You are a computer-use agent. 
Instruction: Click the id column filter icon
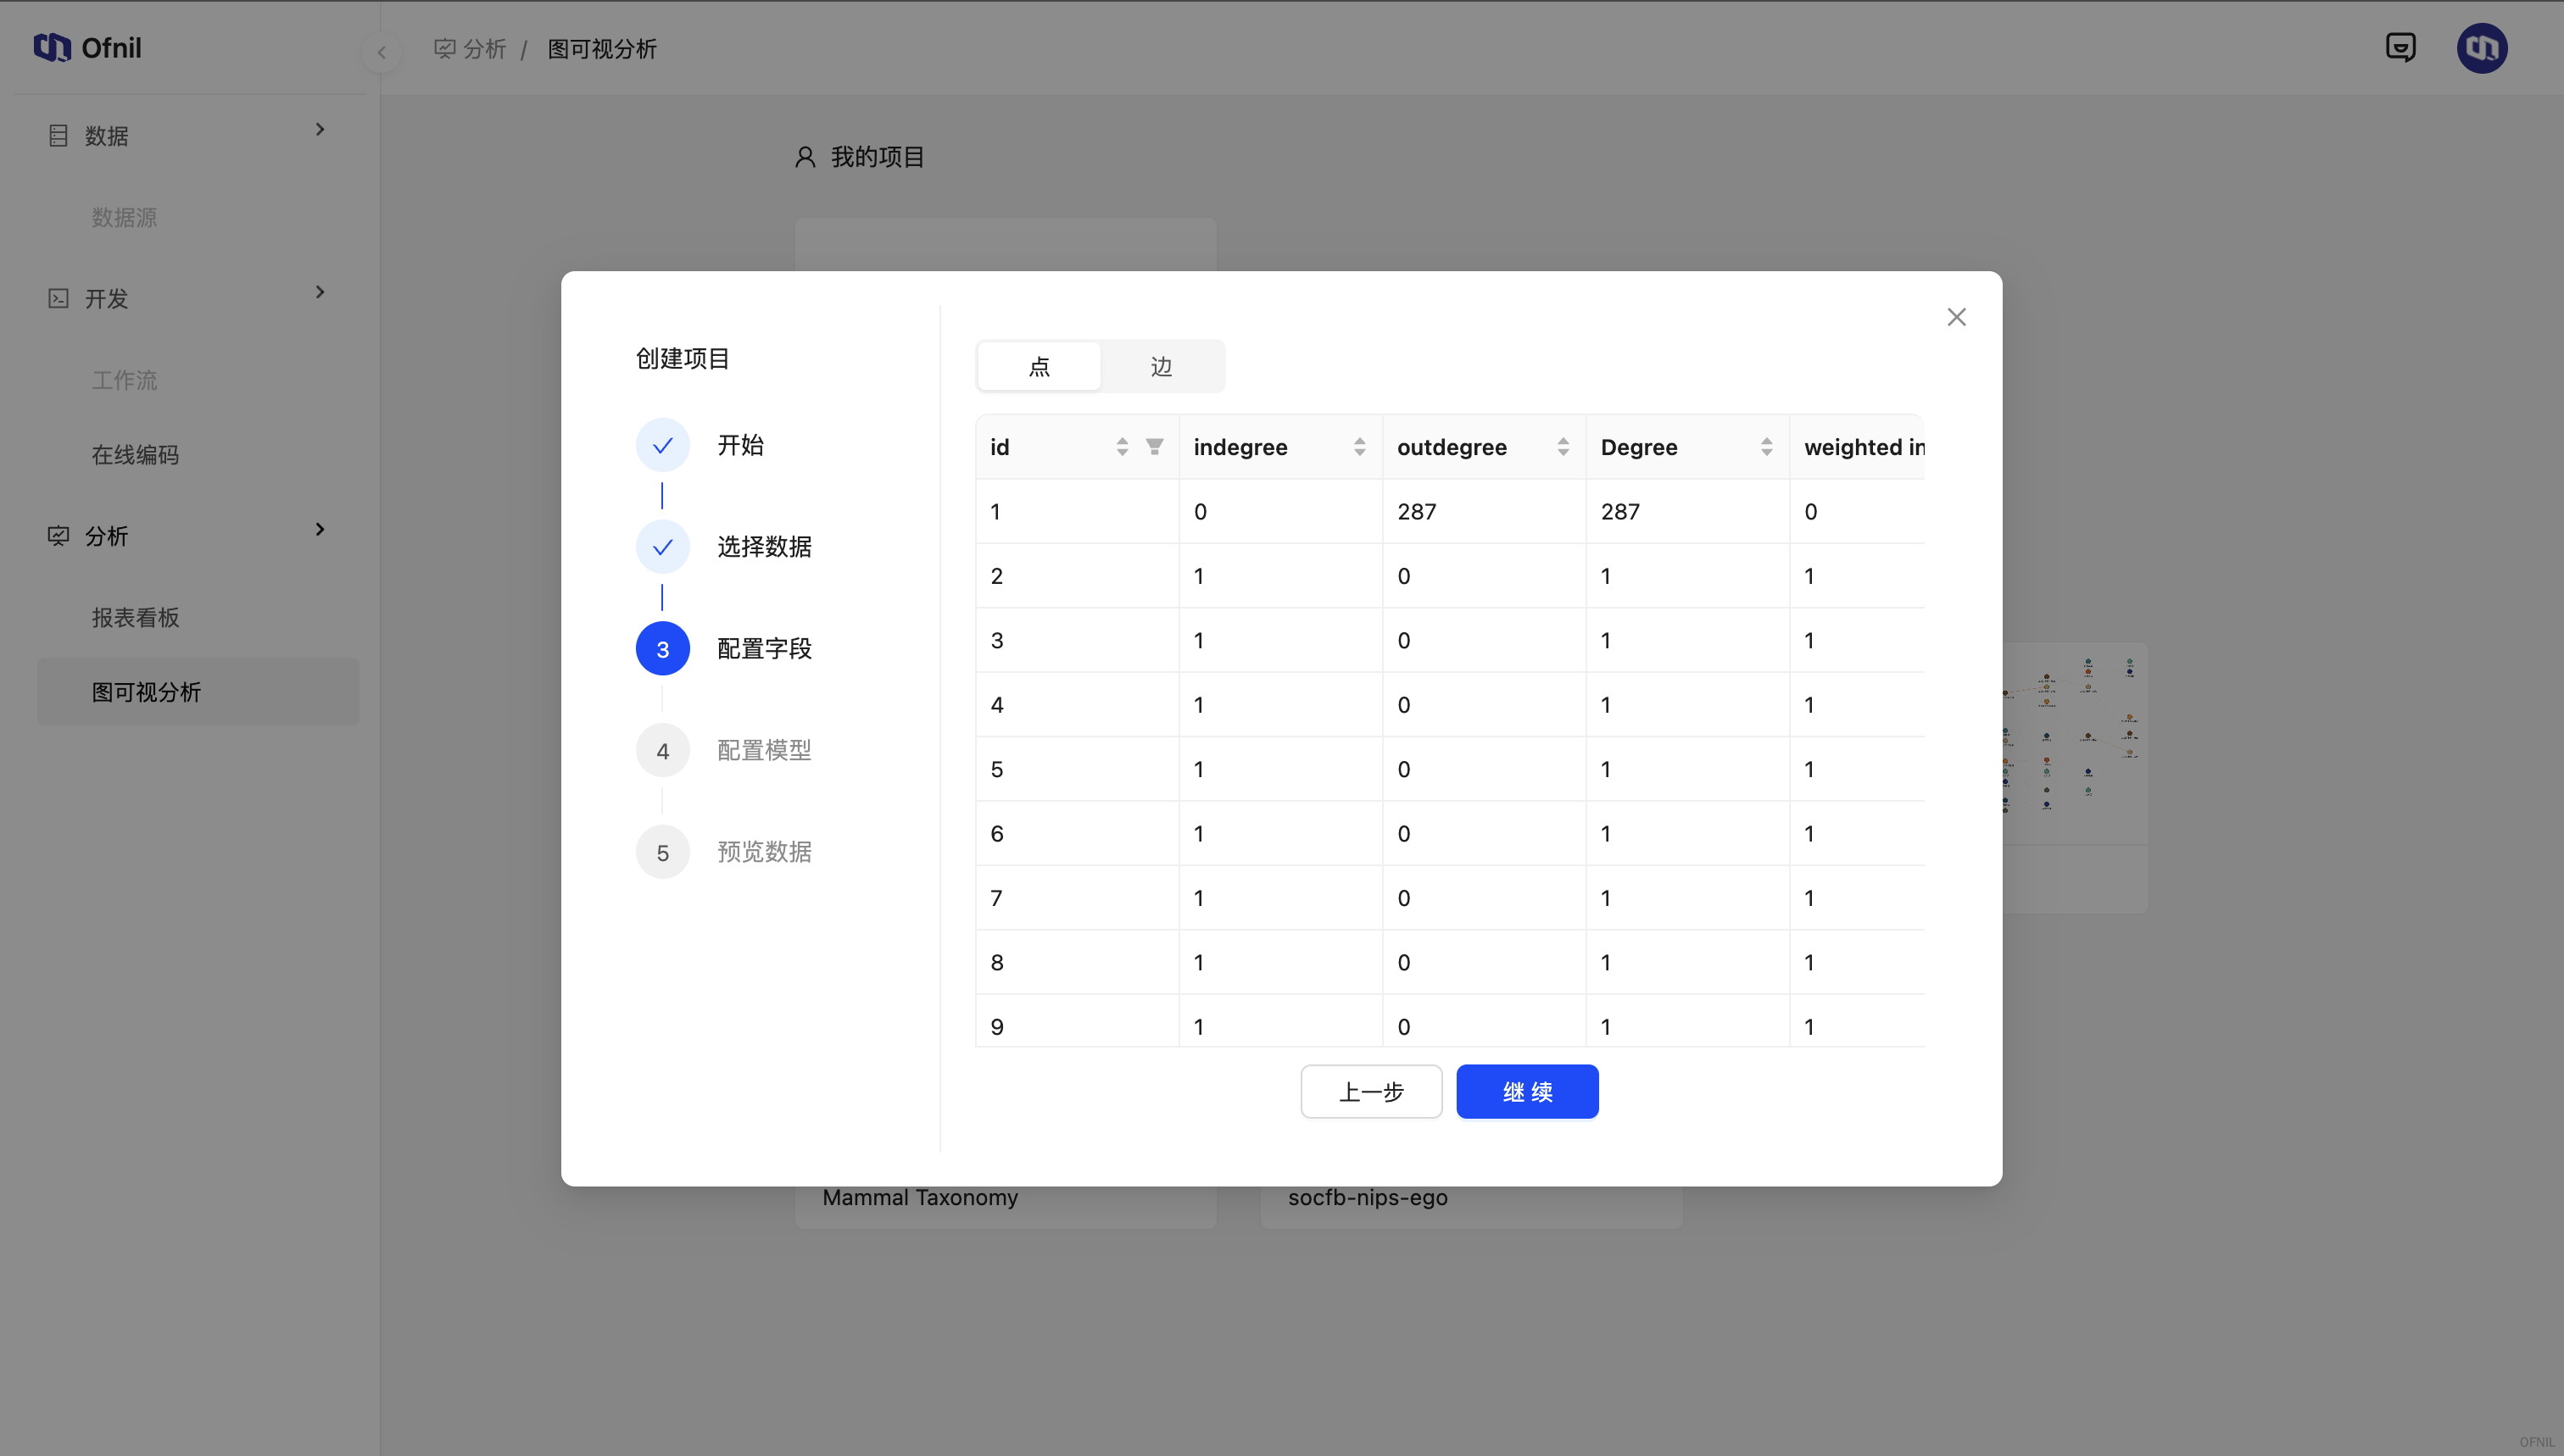1155,447
